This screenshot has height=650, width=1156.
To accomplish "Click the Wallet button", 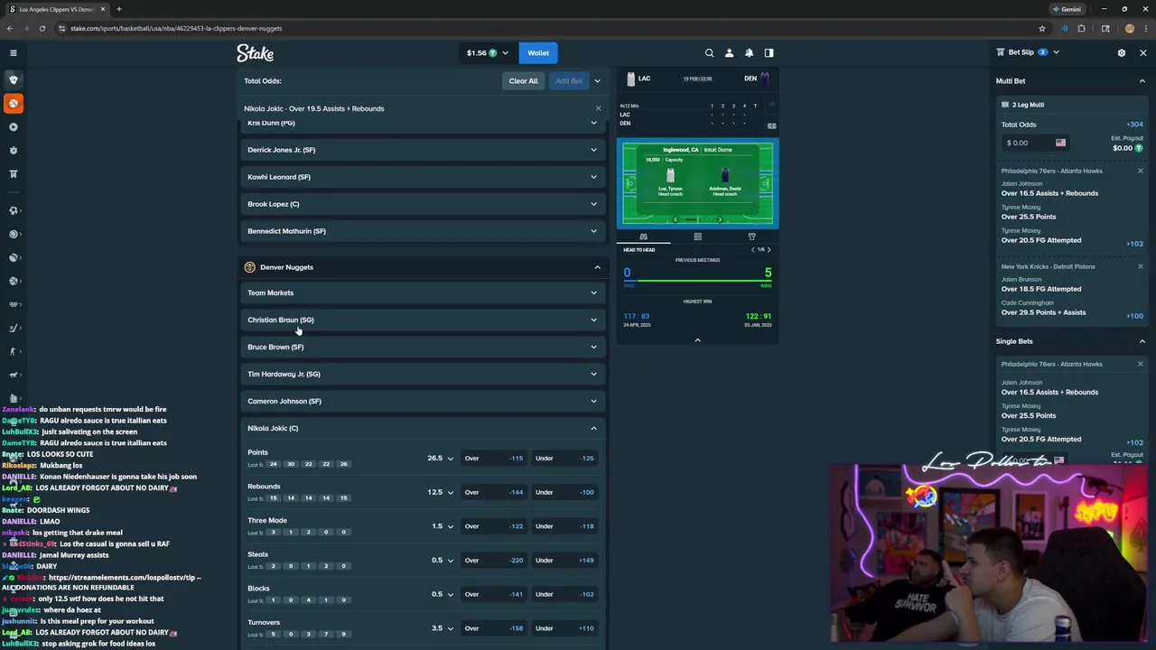I will click(538, 53).
